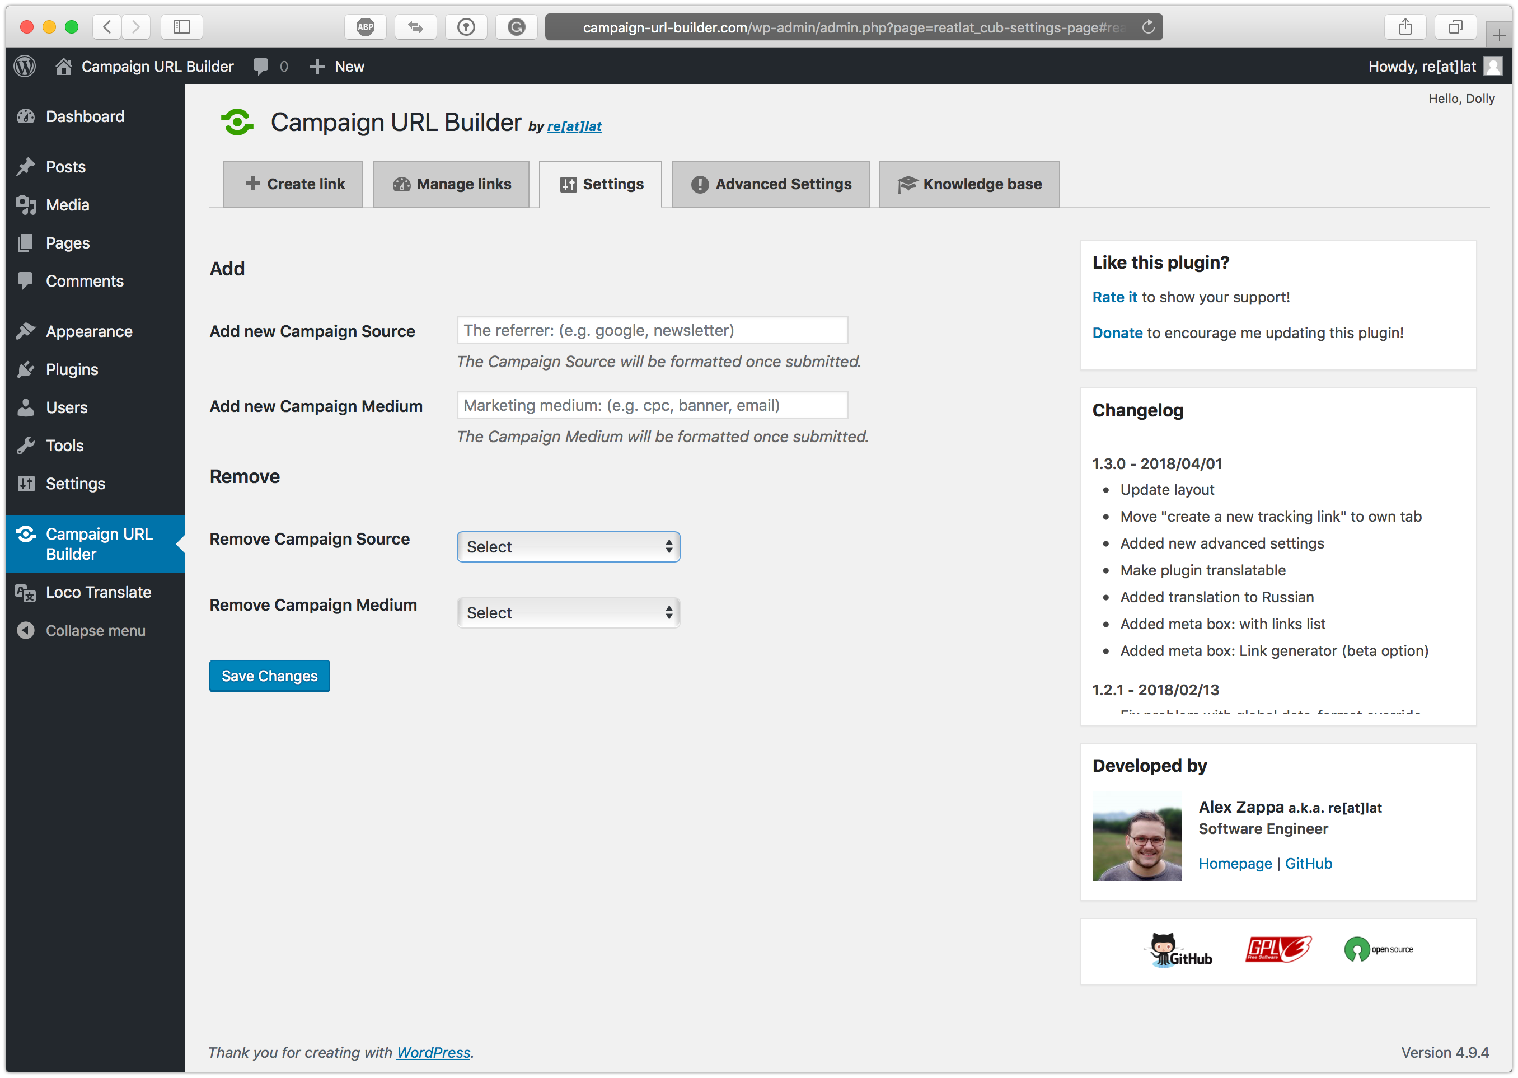1518x1078 pixels.
Task: Click 'Version 4.9.4' footer text
Action: pos(1445,1053)
